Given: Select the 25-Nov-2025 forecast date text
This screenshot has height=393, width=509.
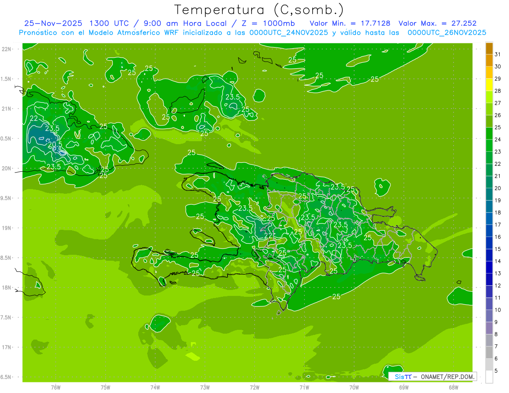Looking at the screenshot, I should pos(53,23).
